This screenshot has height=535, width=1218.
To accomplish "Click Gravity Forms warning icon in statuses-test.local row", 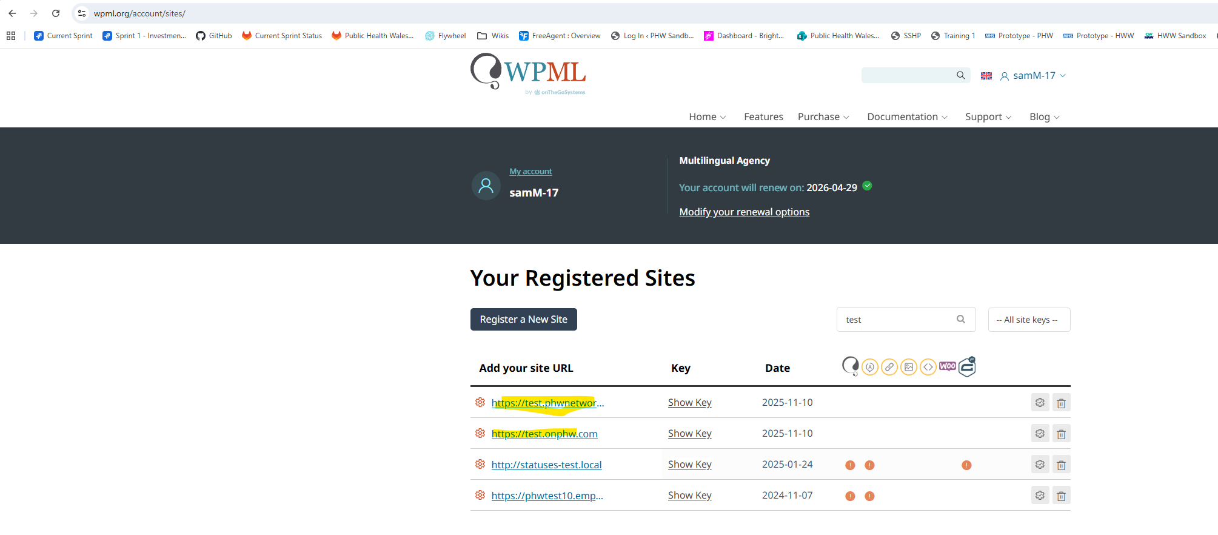I will tap(966, 465).
